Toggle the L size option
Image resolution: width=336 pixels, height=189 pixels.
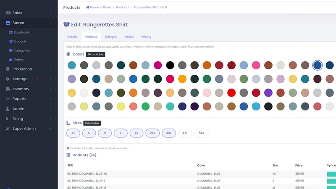[x=121, y=133]
